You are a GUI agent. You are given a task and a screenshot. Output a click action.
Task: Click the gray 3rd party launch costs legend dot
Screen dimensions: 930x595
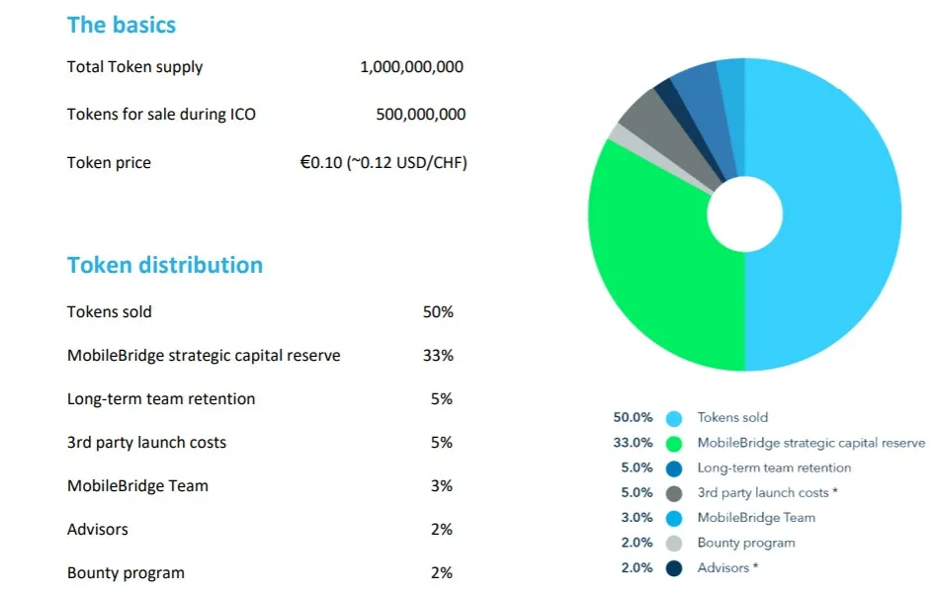point(674,493)
